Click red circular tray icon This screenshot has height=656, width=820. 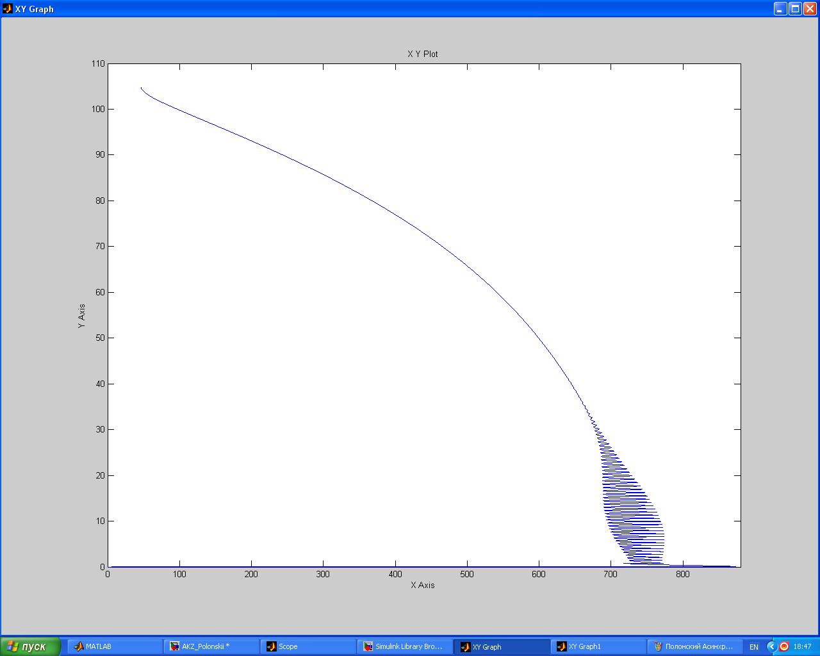point(783,647)
